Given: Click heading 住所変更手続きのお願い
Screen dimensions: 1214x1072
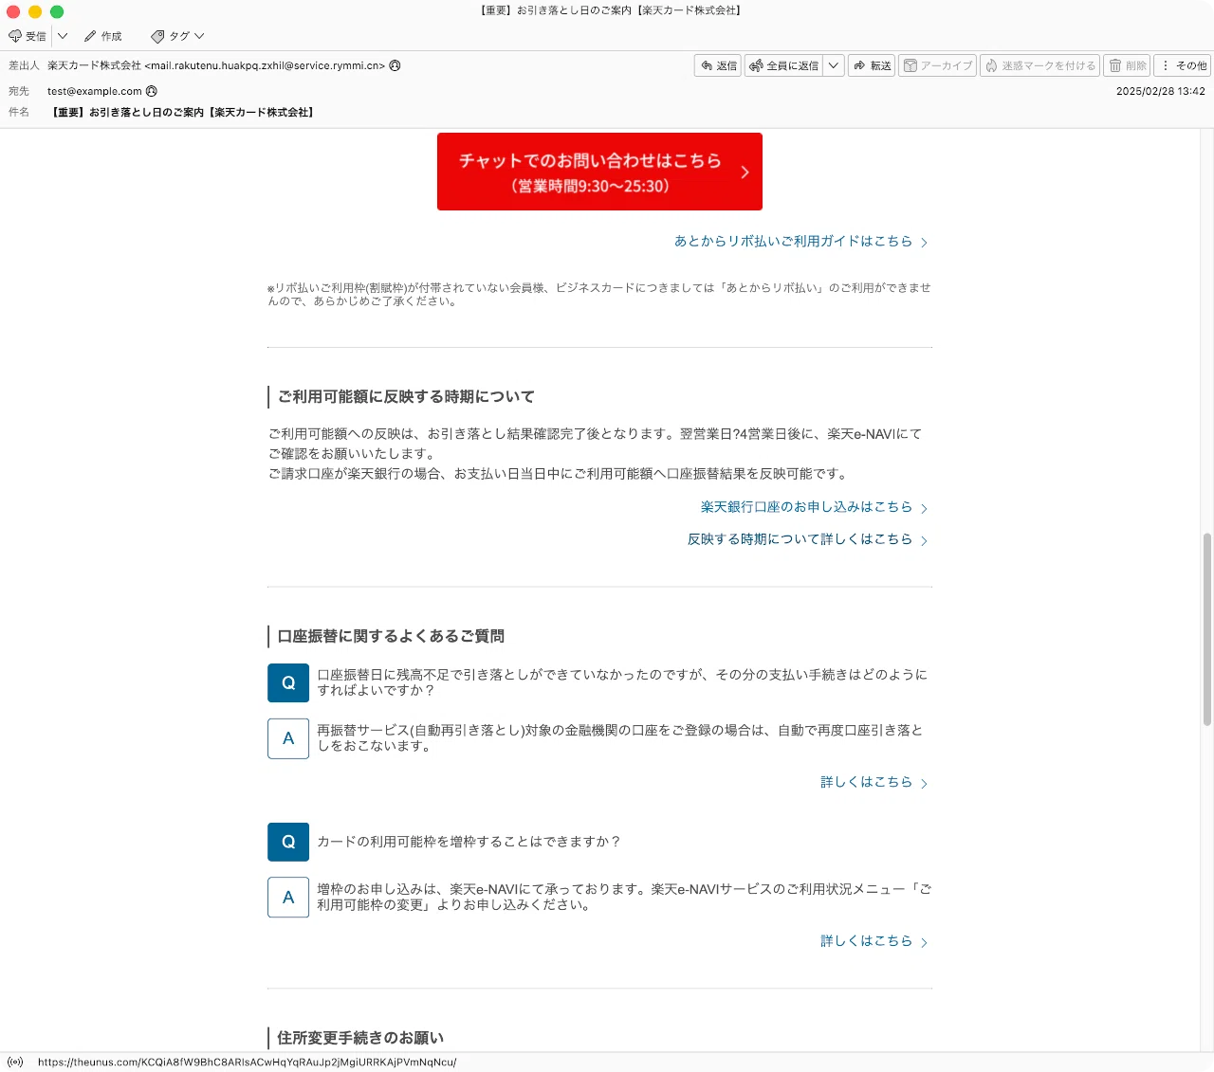Looking at the screenshot, I should (x=360, y=1038).
